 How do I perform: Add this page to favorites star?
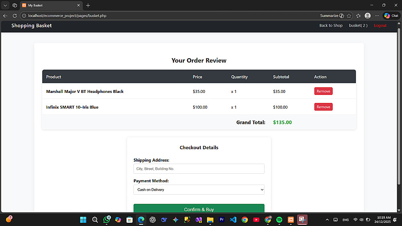349,16
